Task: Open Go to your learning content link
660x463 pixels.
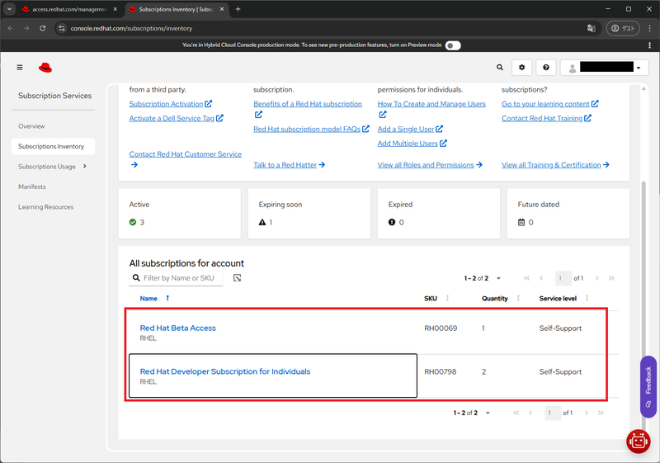Action: 549,103
